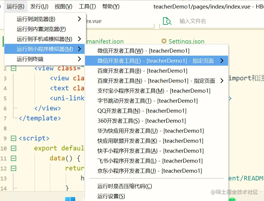Collapse return fold at line 12
Screen dimensions: 264x201
point(14,168)
